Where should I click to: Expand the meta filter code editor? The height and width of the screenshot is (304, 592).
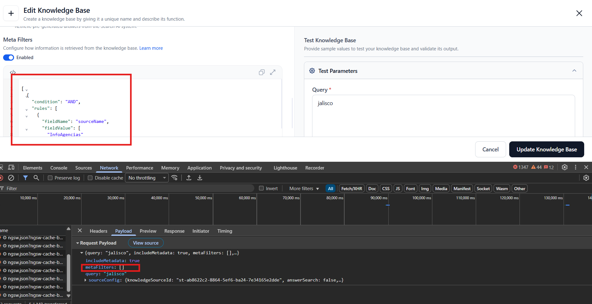273,72
